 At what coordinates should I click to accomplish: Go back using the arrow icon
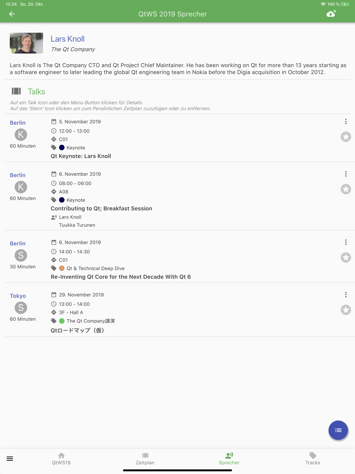12,14
